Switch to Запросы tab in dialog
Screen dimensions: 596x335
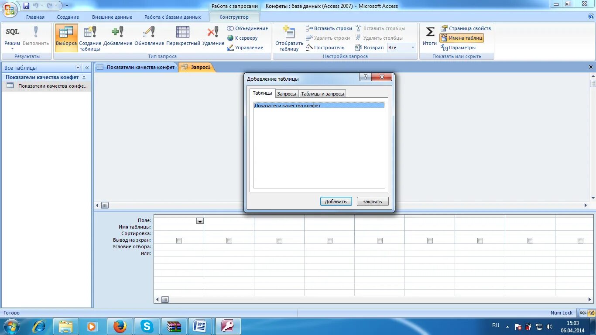click(x=287, y=94)
